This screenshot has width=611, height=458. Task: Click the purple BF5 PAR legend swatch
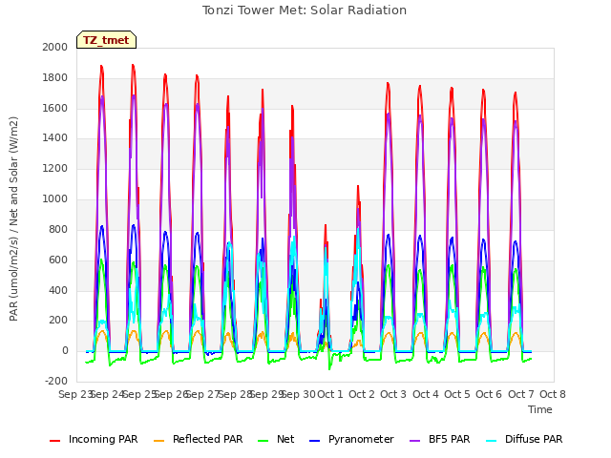[x=414, y=441]
